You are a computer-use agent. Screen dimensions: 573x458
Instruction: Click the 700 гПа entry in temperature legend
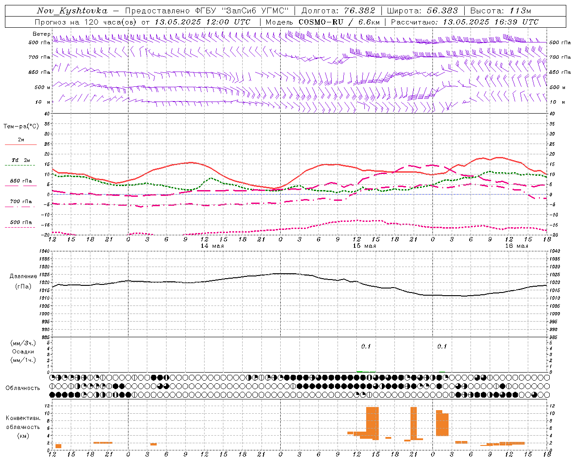tap(21, 202)
